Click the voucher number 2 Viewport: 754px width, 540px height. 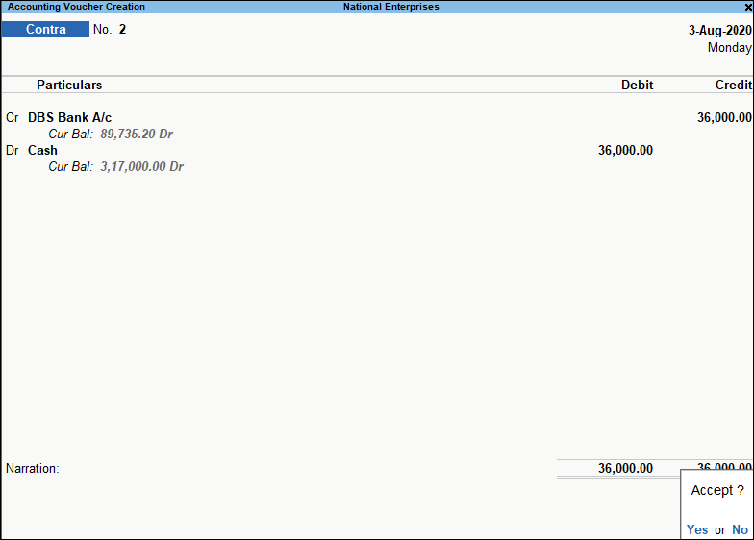(123, 29)
